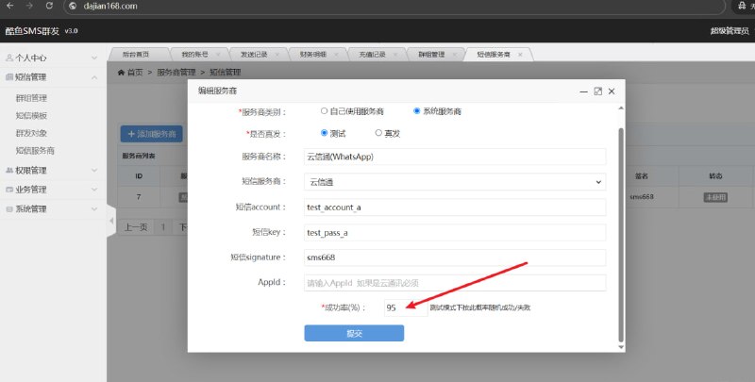
Task: Close the 我的账号 tab with its x
Action: [x=218, y=55]
